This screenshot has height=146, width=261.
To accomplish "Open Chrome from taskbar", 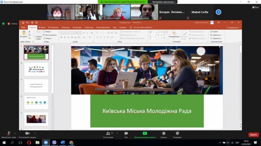I will (71, 142).
